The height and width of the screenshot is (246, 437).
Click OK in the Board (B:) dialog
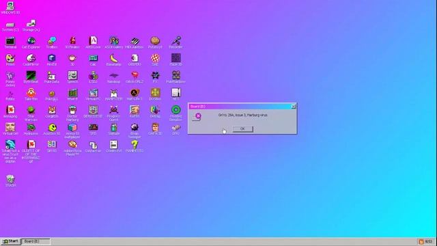(x=243, y=129)
